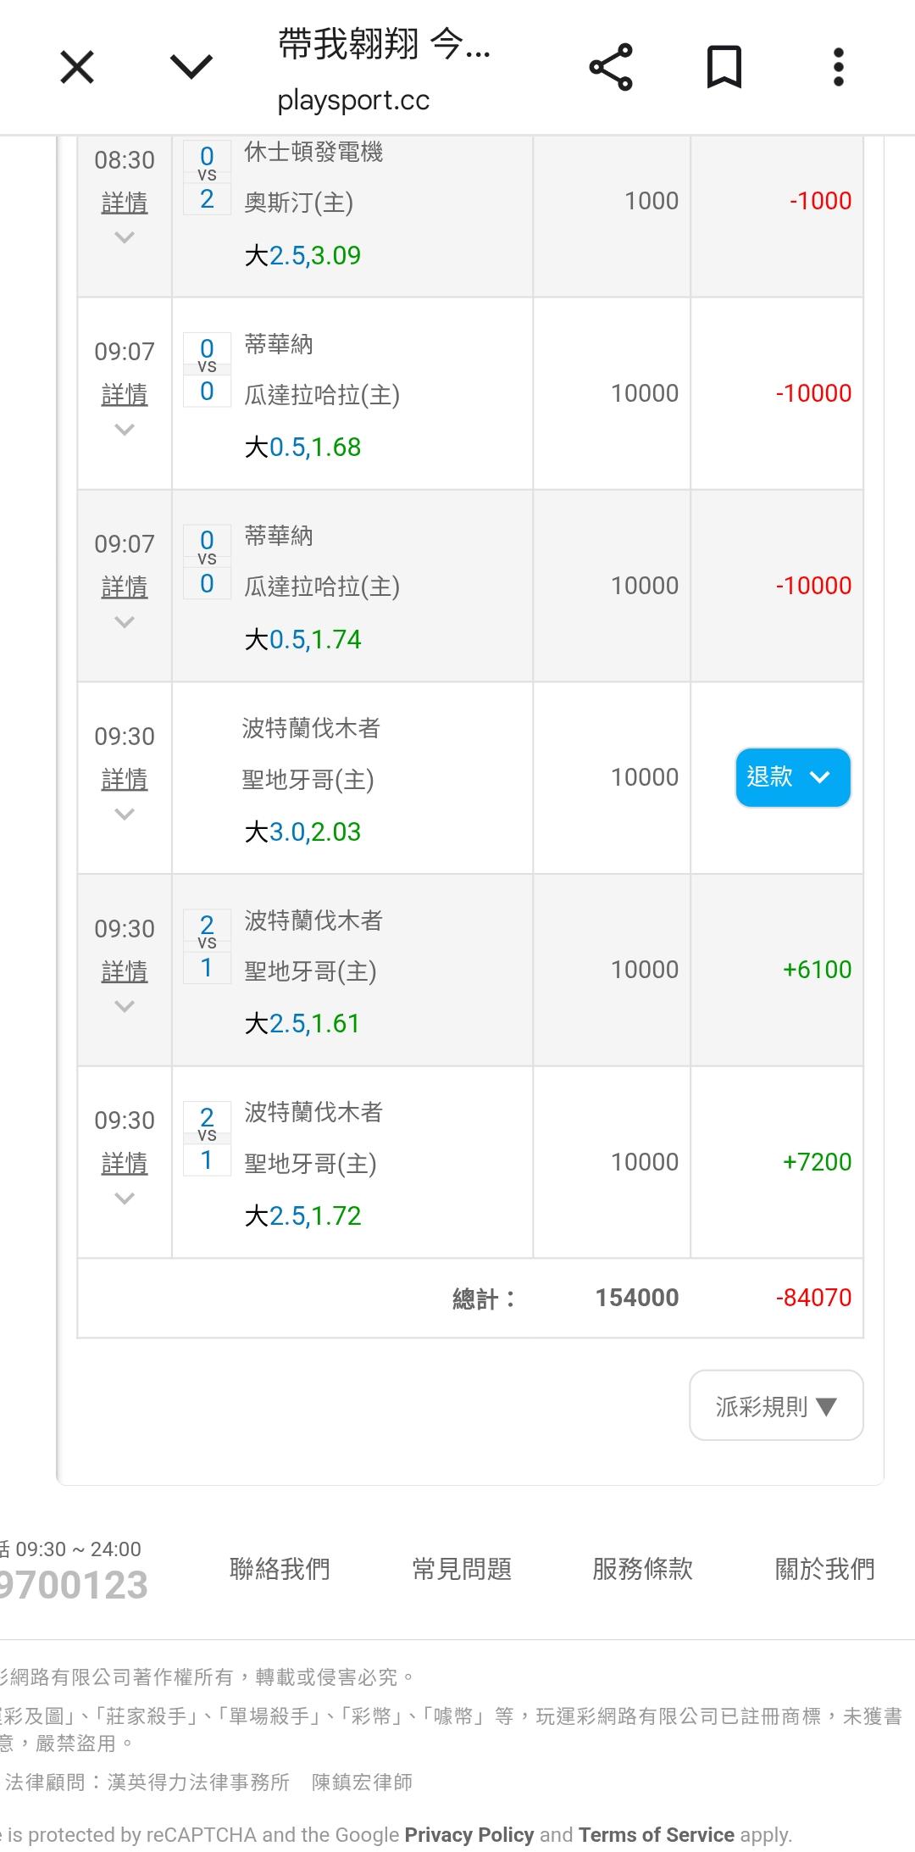Expand the chevron under the 大2.5,1.72 bet row

tap(125, 1199)
